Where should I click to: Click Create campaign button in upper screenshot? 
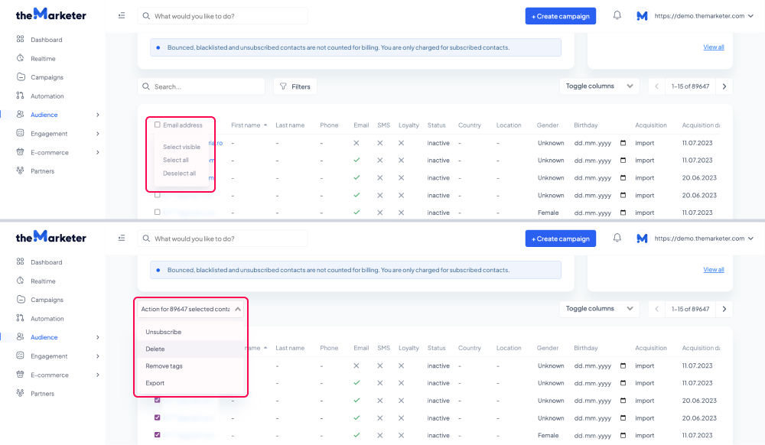coord(561,16)
